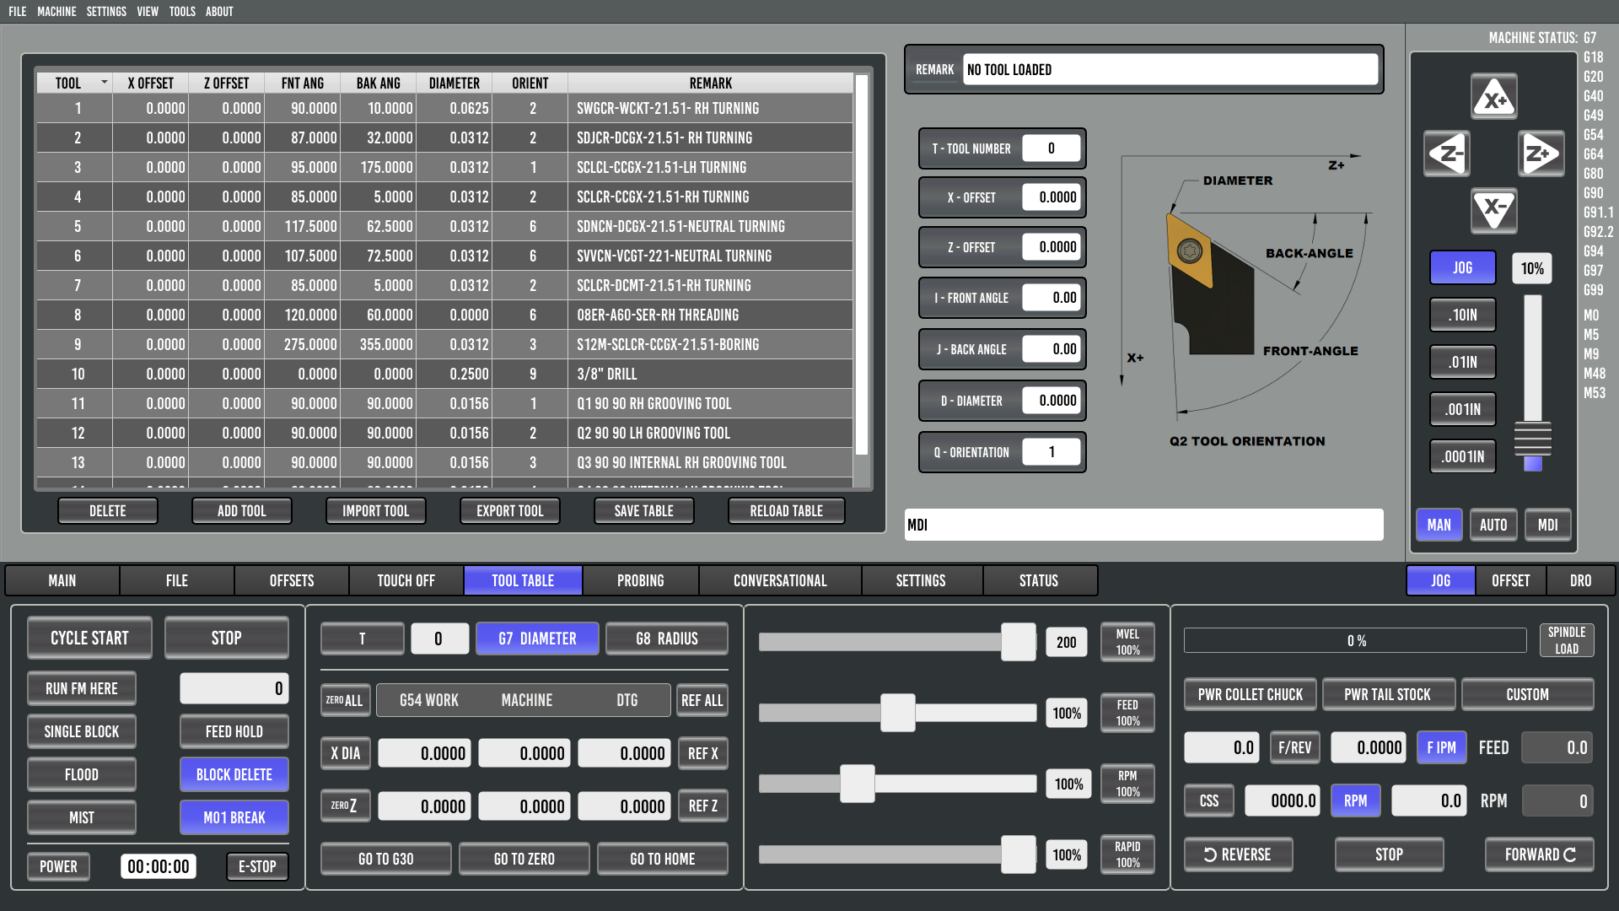Switch to the PROBING tab
The image size is (1619, 911).
[640, 580]
